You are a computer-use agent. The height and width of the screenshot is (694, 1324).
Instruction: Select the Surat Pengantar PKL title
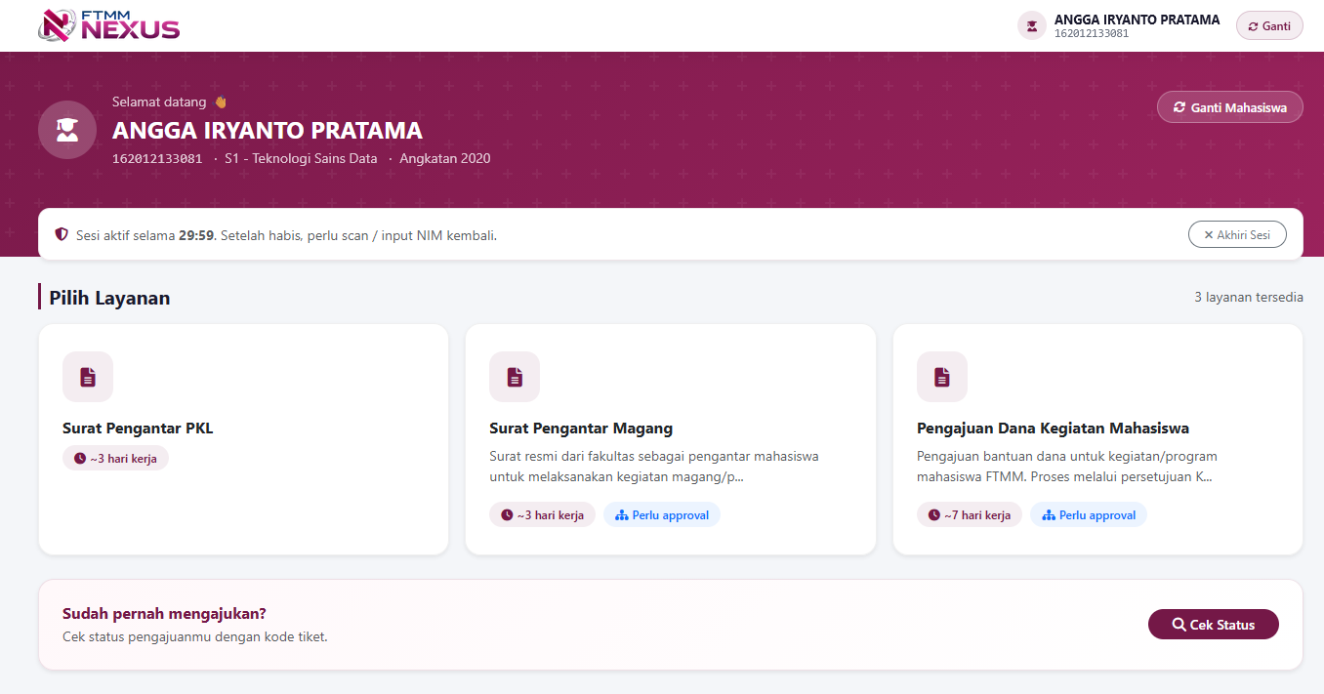(138, 429)
